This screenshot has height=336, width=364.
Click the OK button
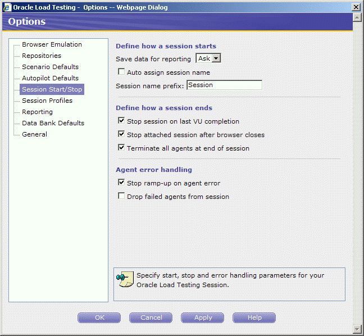(x=99, y=317)
